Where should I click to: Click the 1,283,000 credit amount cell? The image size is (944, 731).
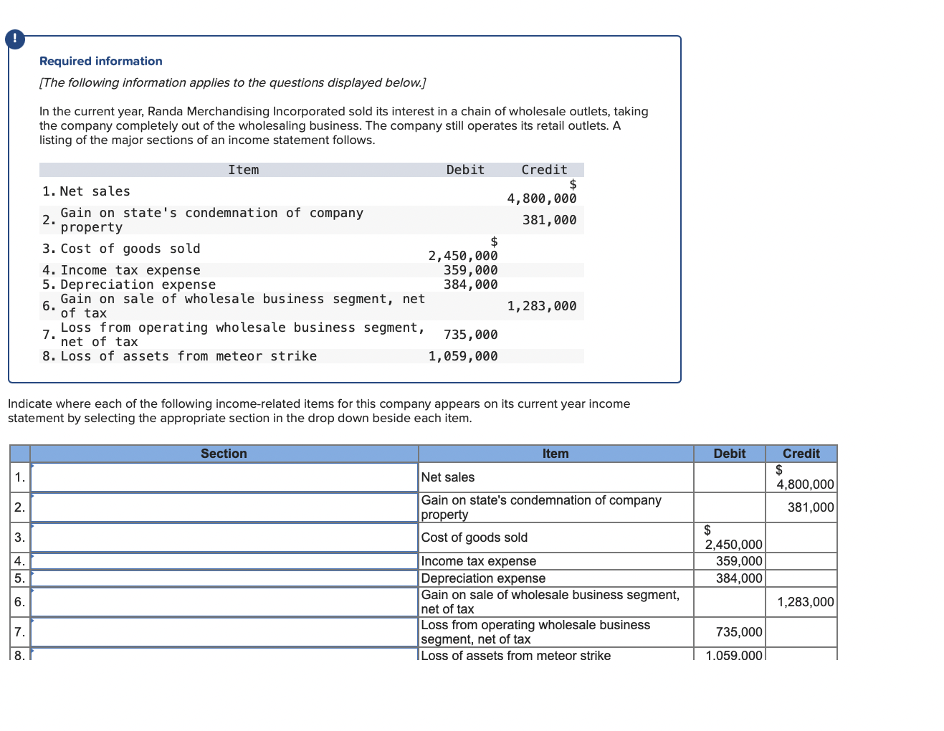pyautogui.click(x=802, y=602)
